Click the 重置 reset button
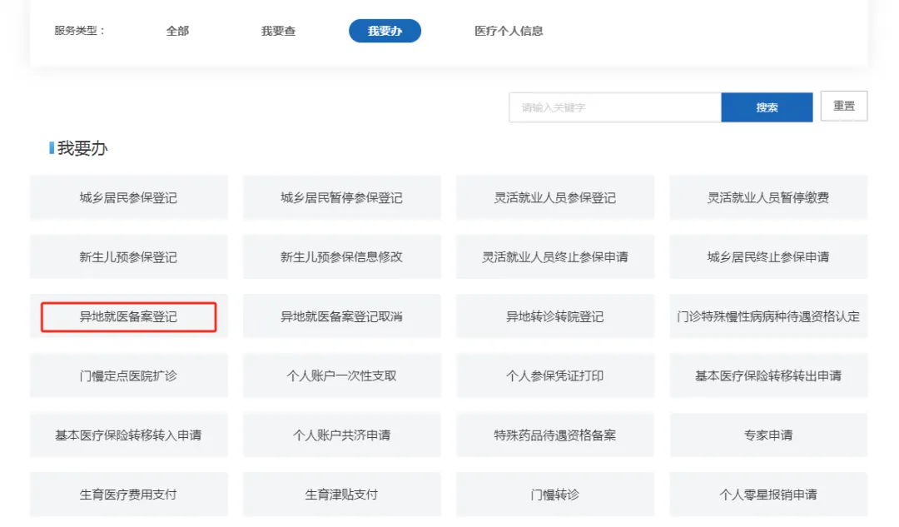 click(x=843, y=106)
